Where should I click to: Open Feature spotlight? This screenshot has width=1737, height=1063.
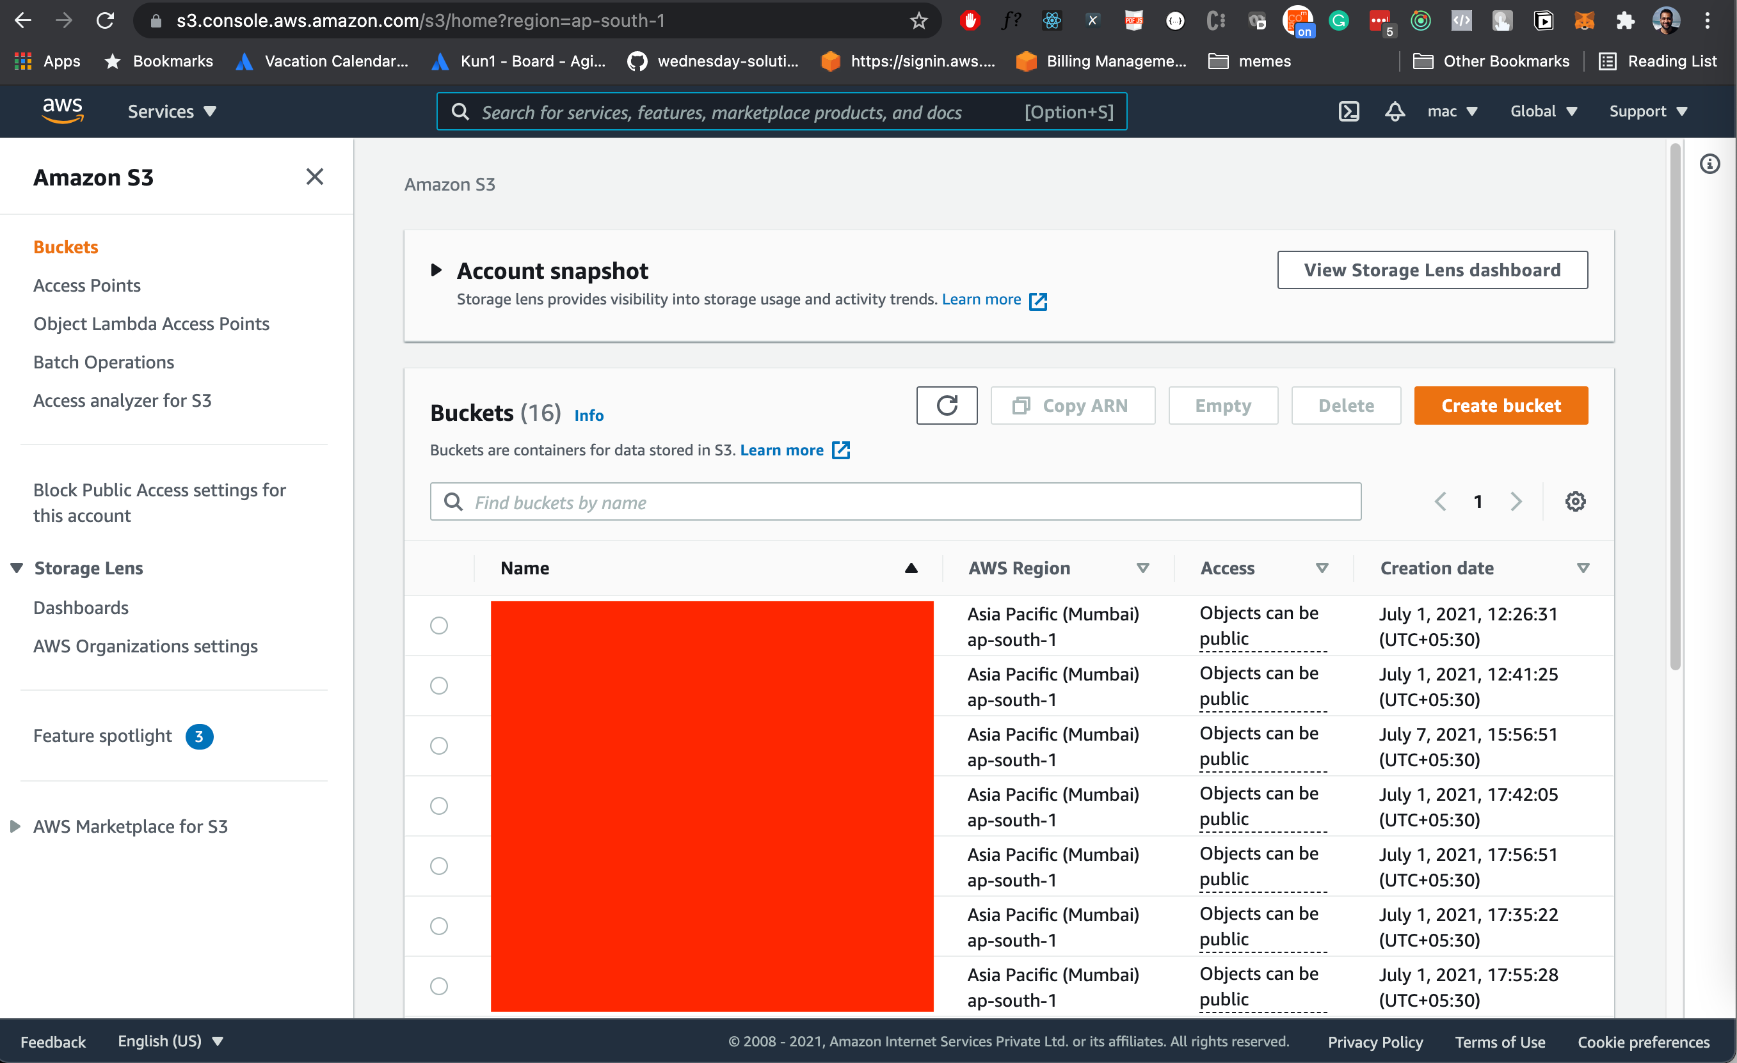click(102, 736)
